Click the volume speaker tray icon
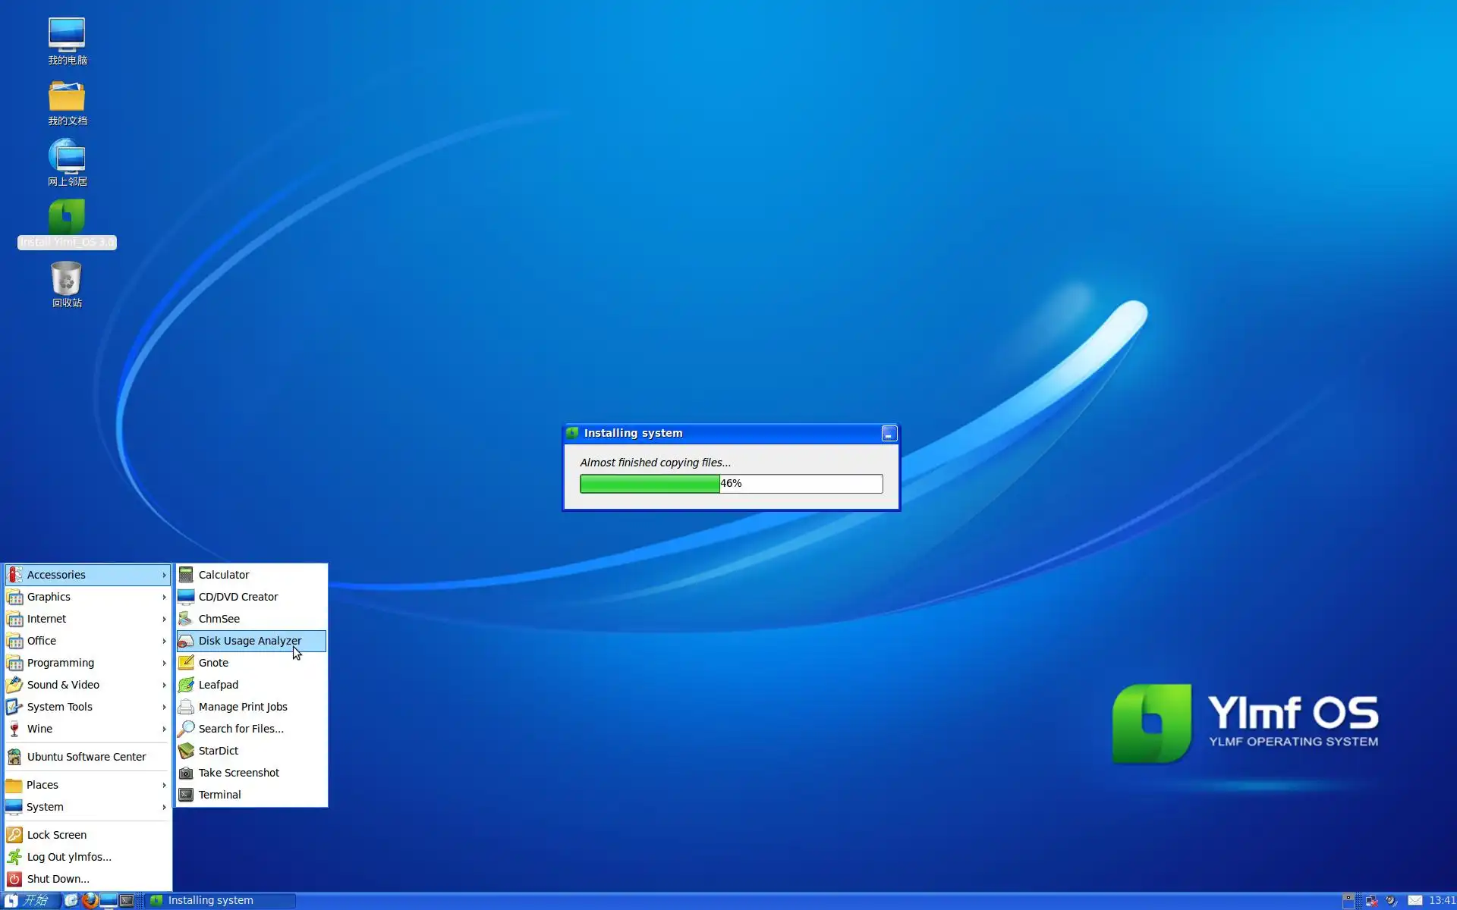The height and width of the screenshot is (910, 1457). tap(1391, 900)
